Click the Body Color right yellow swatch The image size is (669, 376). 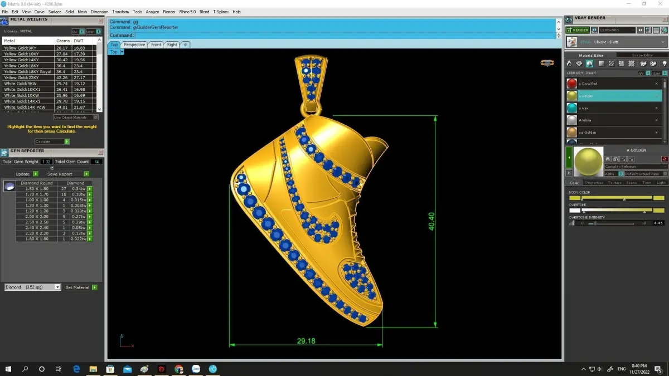click(x=659, y=198)
